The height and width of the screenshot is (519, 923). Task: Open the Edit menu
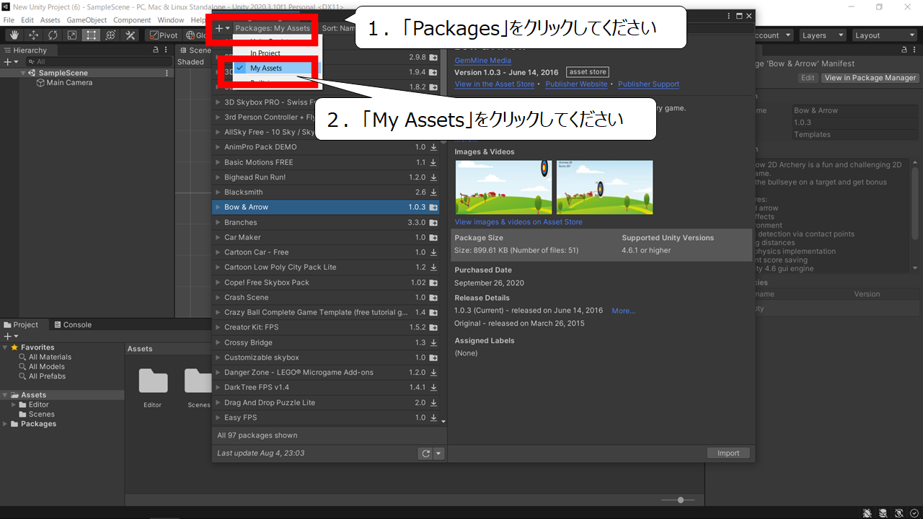27,20
